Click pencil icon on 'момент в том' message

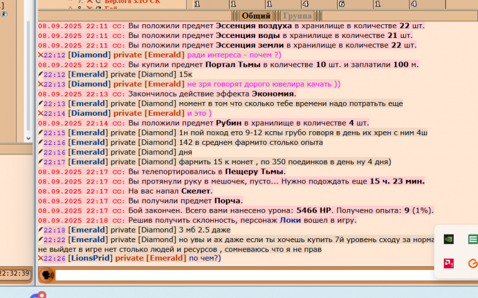click(x=40, y=103)
